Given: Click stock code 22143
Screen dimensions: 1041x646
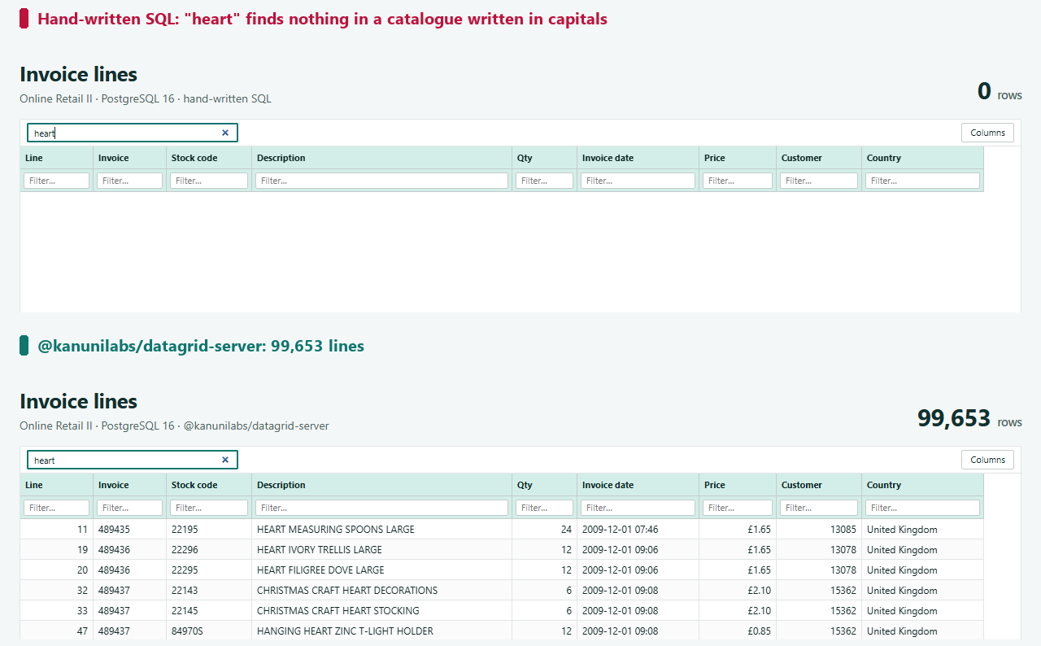Looking at the screenshot, I should 209,591.
